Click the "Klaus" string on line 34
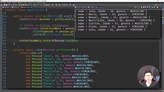 [x=48, y=87]
